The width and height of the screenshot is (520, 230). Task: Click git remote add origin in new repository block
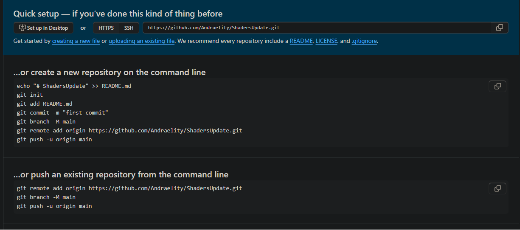(x=129, y=130)
